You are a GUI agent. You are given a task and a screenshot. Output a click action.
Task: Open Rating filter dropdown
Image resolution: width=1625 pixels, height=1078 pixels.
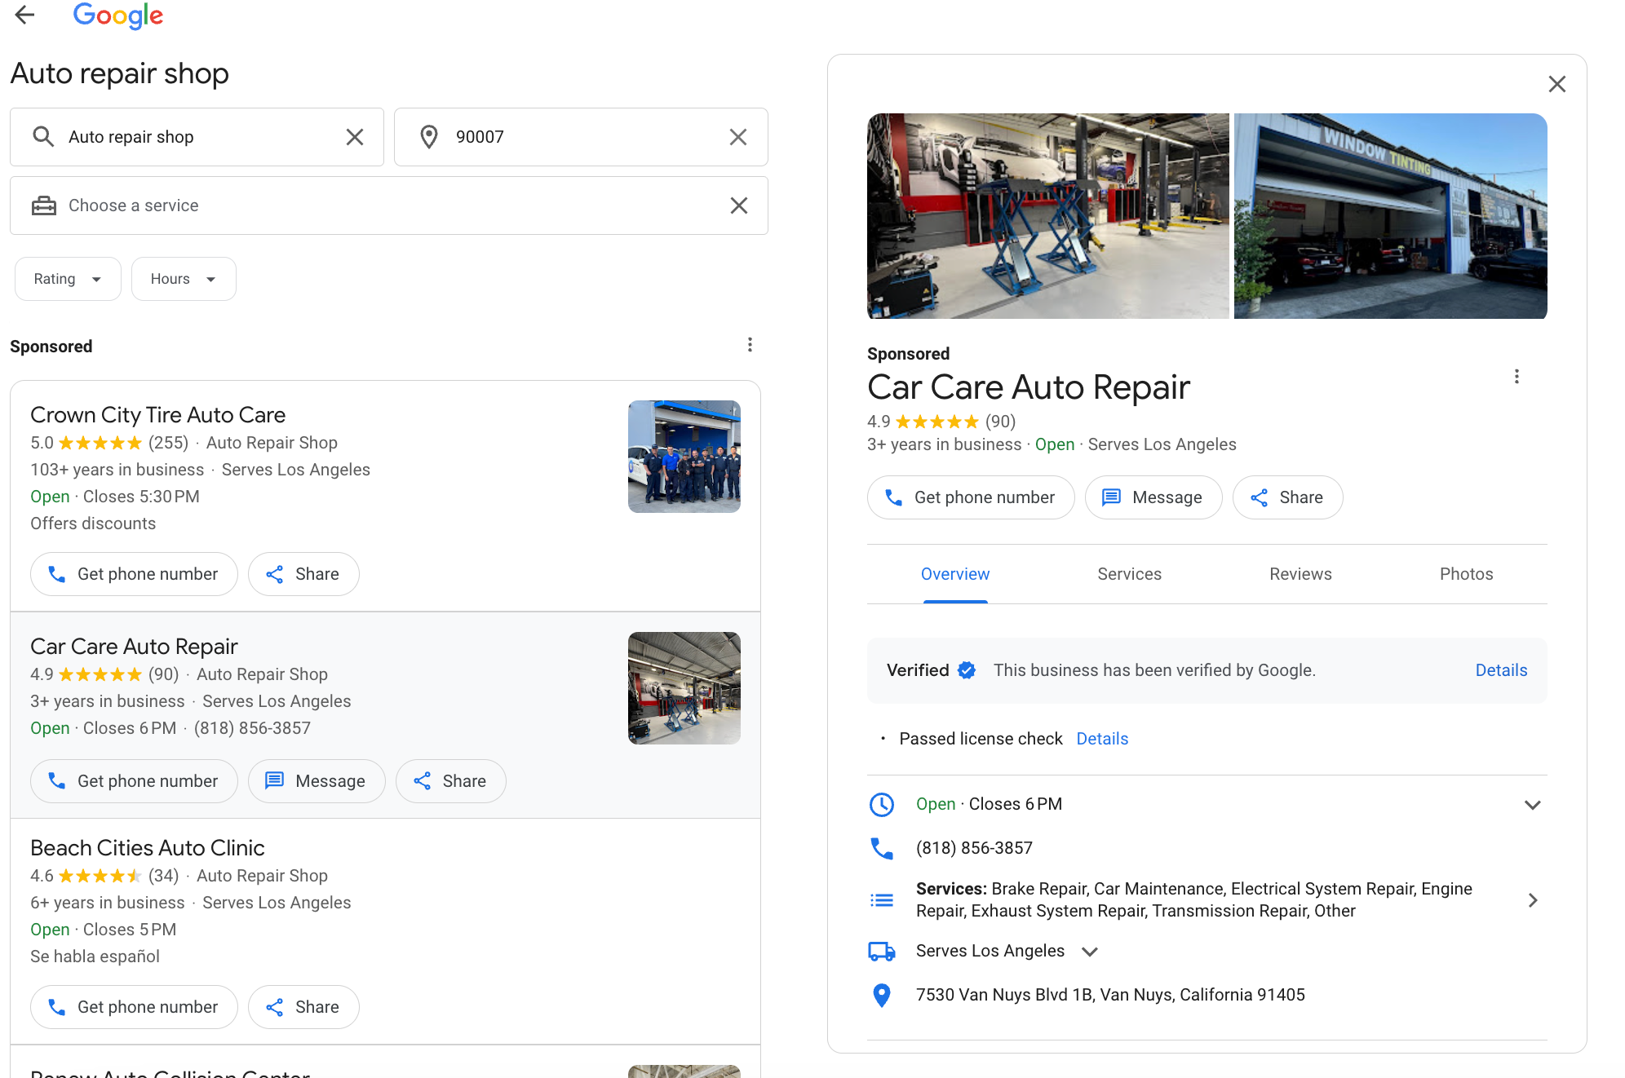pyautogui.click(x=68, y=279)
